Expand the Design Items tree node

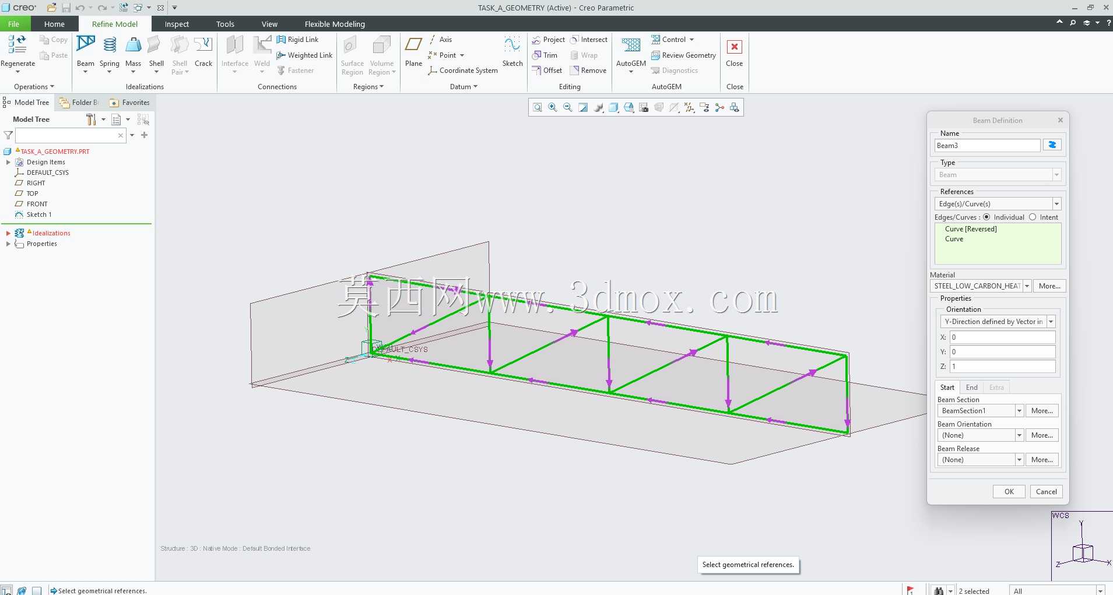click(8, 163)
